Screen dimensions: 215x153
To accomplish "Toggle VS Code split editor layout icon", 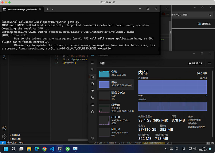I will pyautogui.click(x=163, y=14).
